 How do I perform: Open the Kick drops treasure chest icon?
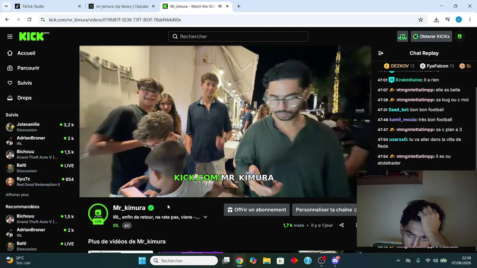coord(402,36)
